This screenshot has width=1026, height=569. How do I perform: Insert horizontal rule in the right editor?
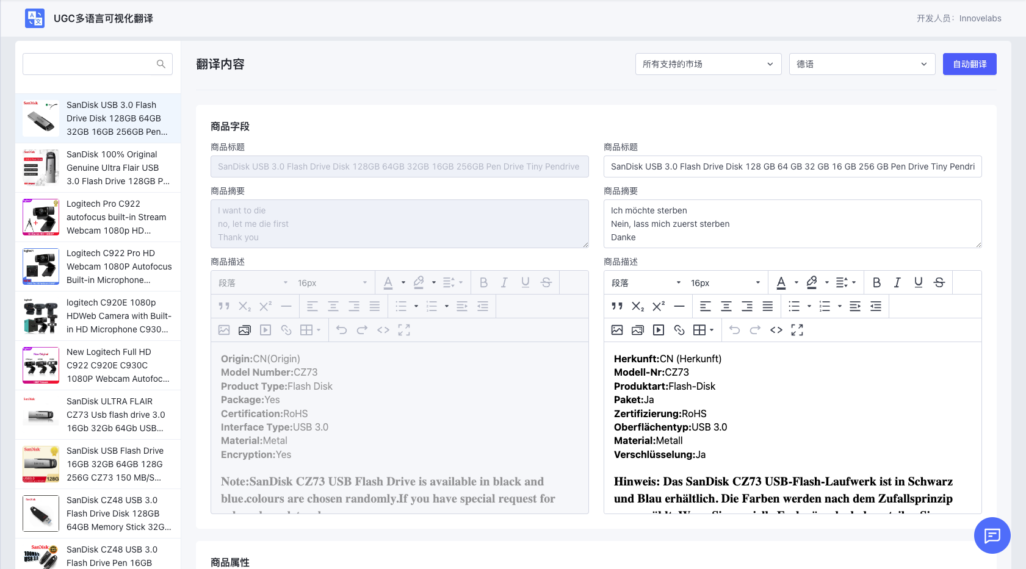[x=679, y=306]
